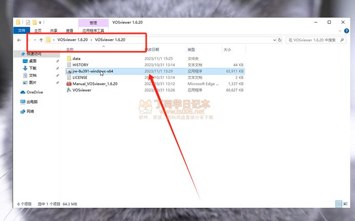Open the recent locations dropdown arrow
Screen dimensions: 355x221
[35, 40]
